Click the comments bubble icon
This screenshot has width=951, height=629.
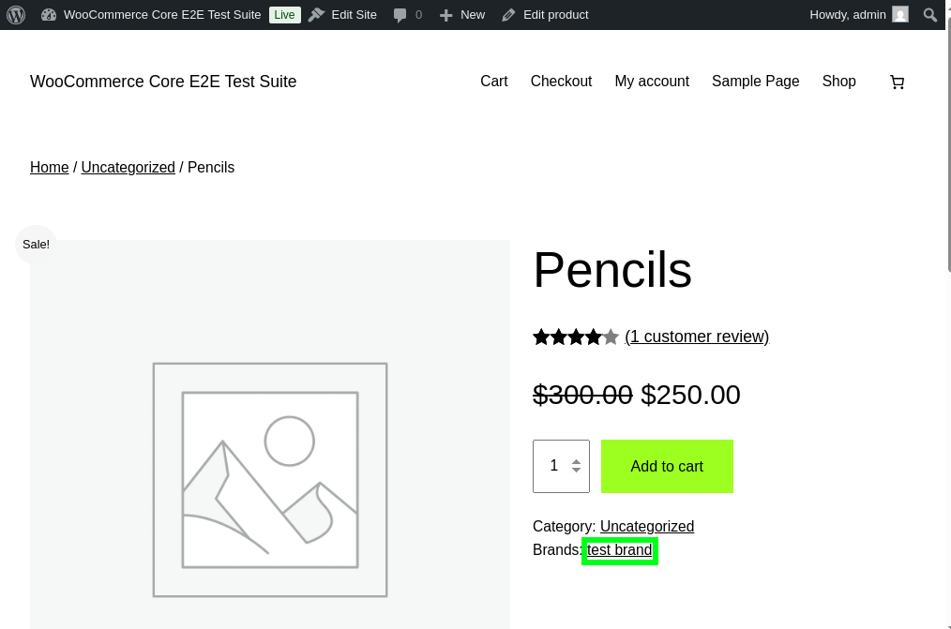tap(400, 15)
